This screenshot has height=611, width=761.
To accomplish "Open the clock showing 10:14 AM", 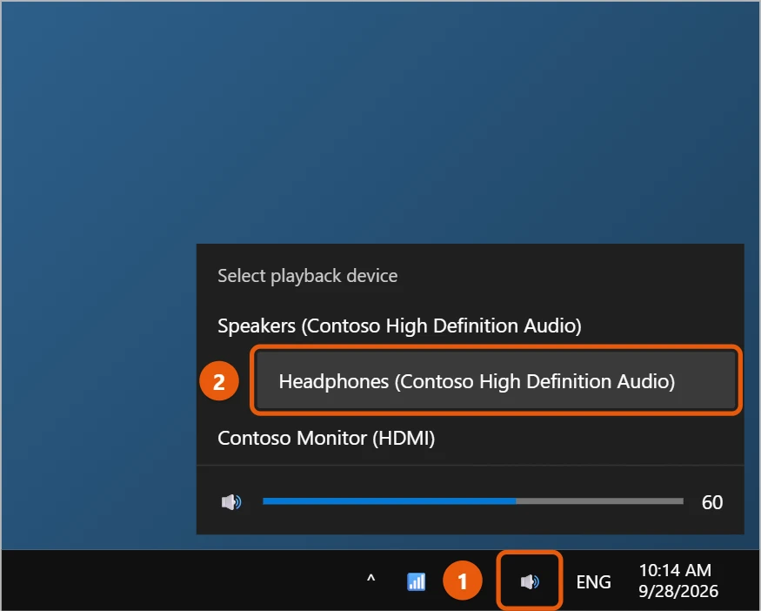I will [x=678, y=581].
